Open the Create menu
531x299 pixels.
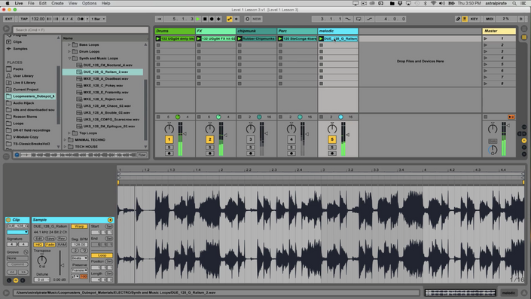(x=57, y=3)
